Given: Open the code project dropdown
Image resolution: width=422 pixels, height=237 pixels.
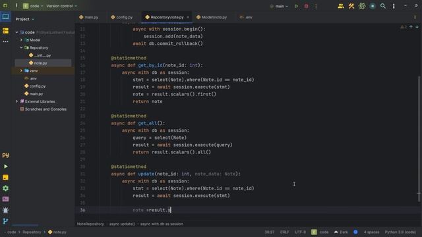Looking at the screenshot, I should click(33, 6).
